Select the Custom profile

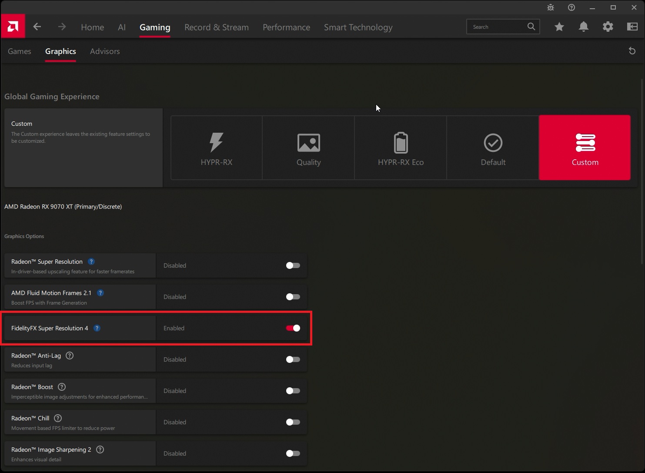[585, 148]
